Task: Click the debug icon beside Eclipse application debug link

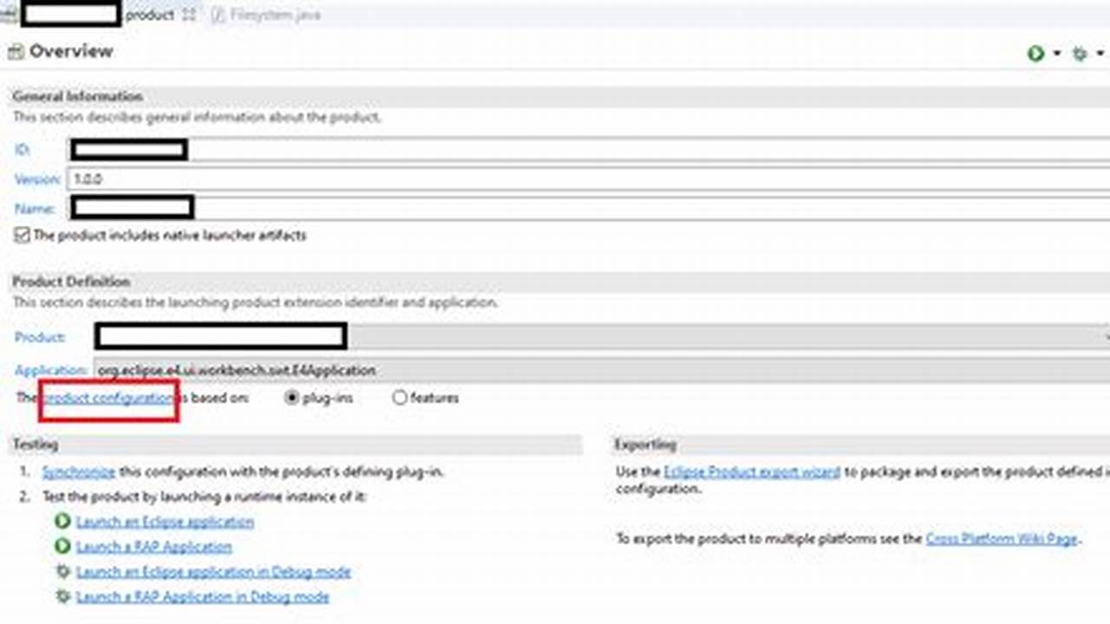Action: (x=64, y=572)
